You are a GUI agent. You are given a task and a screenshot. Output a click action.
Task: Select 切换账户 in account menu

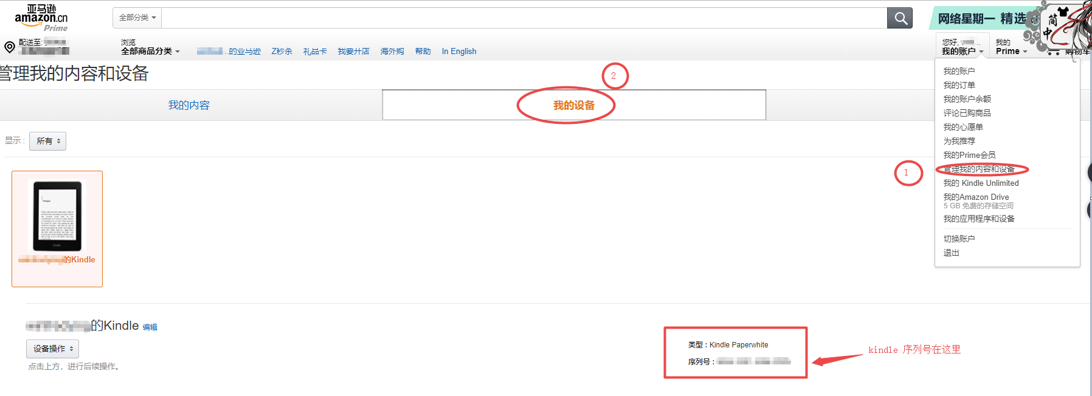pos(959,239)
